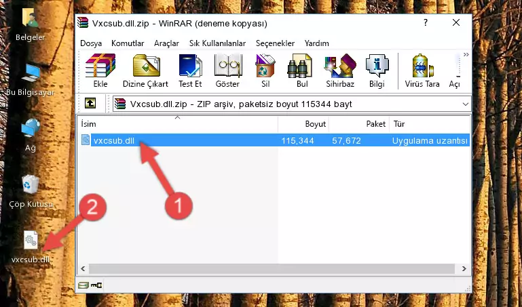The image size is (522, 307).
Task: Go up one folder level
Action: click(90, 103)
